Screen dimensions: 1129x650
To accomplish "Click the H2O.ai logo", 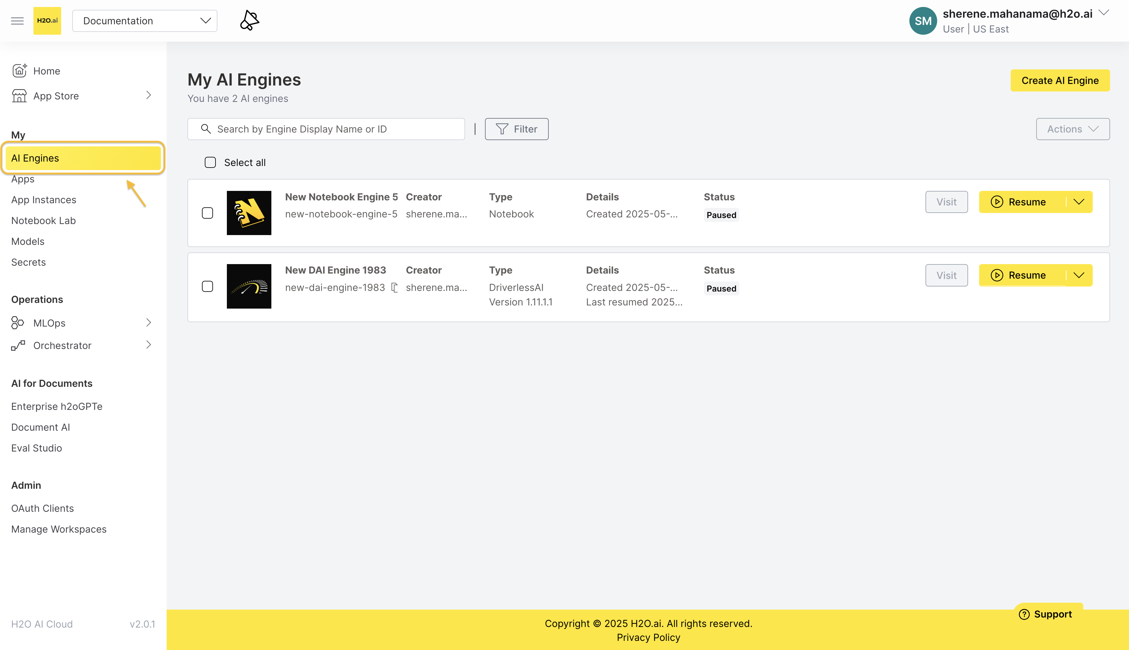I will [47, 21].
